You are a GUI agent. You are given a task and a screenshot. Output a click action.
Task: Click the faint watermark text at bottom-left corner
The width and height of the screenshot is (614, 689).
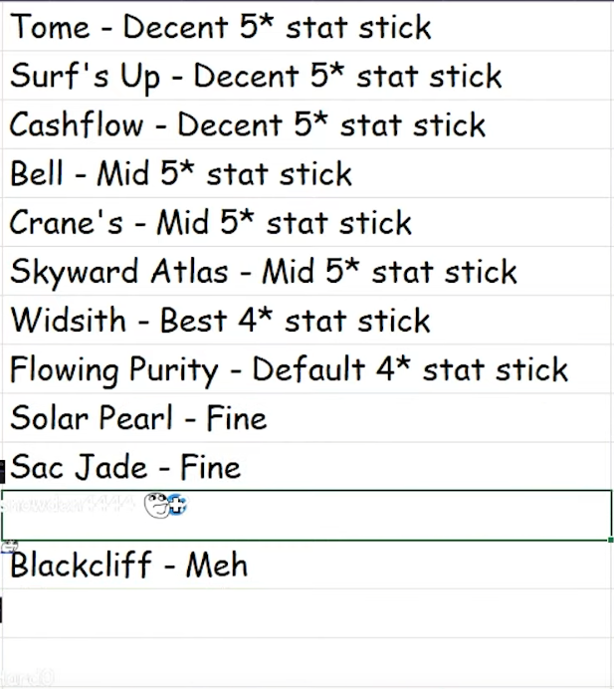click(x=27, y=678)
